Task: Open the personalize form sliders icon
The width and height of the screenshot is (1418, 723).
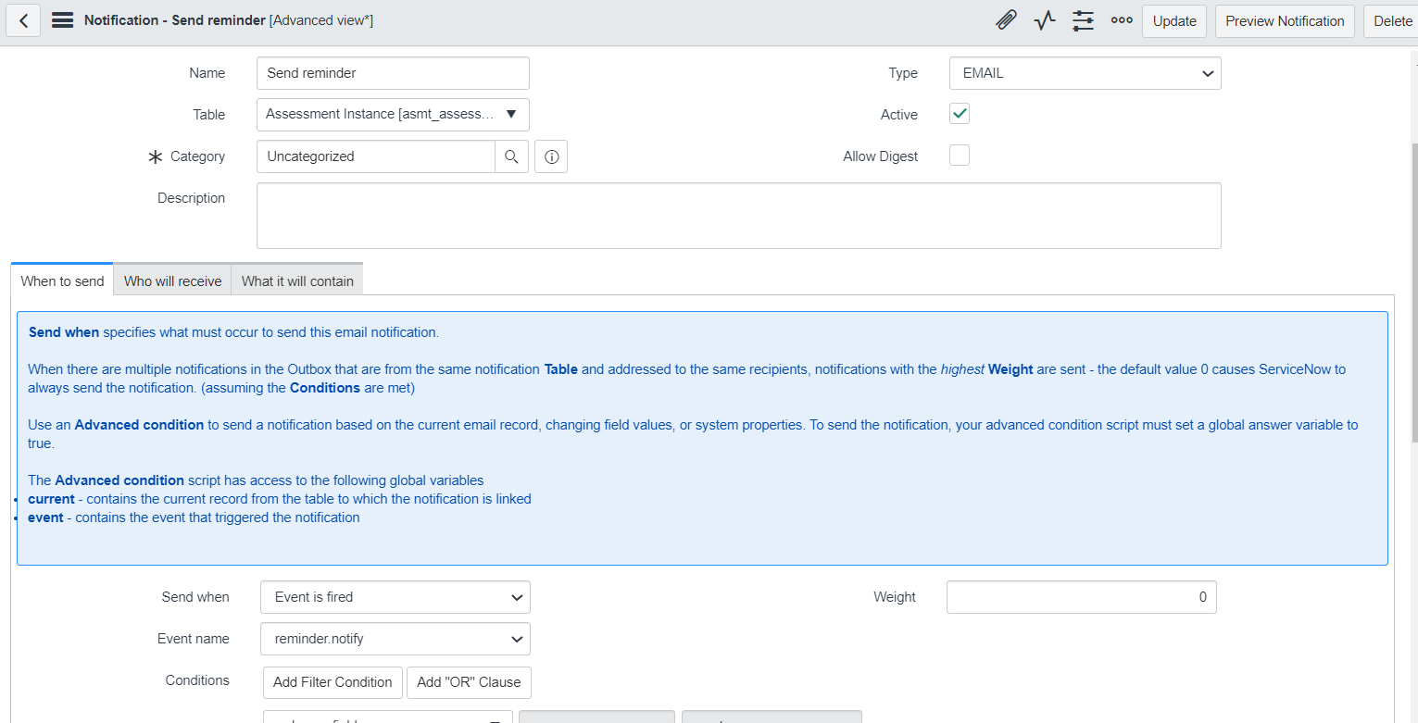Action: pyautogui.click(x=1082, y=19)
